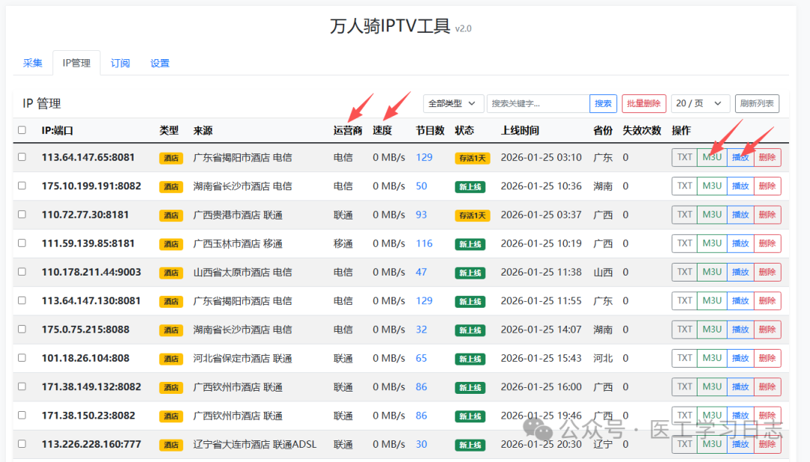The image size is (810, 462).
Task: Check the checkbox for IP 113.64.147.65:8081
Action: tap(21, 157)
